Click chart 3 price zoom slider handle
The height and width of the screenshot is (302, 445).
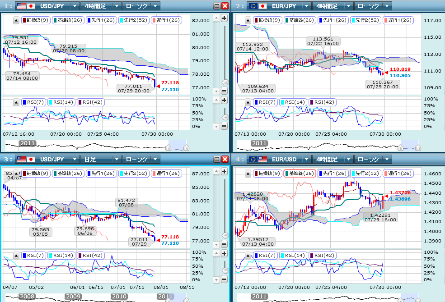coord(225,235)
